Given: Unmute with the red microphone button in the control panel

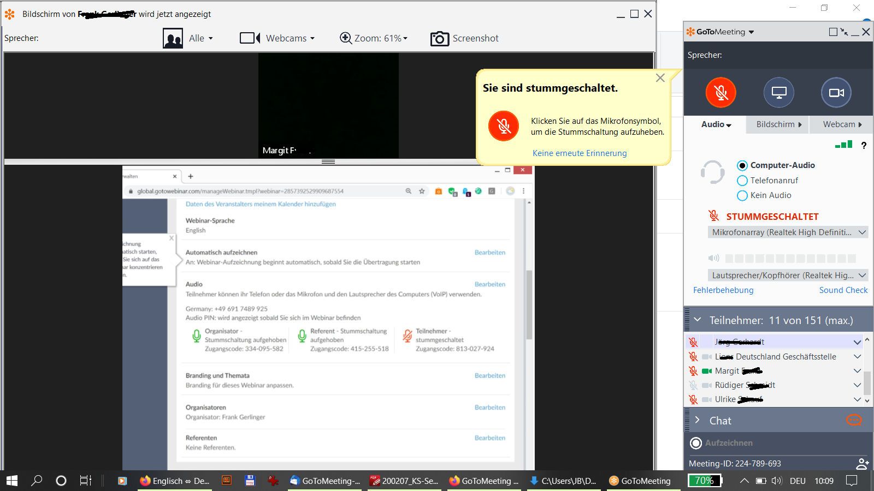Looking at the screenshot, I should 721,92.
